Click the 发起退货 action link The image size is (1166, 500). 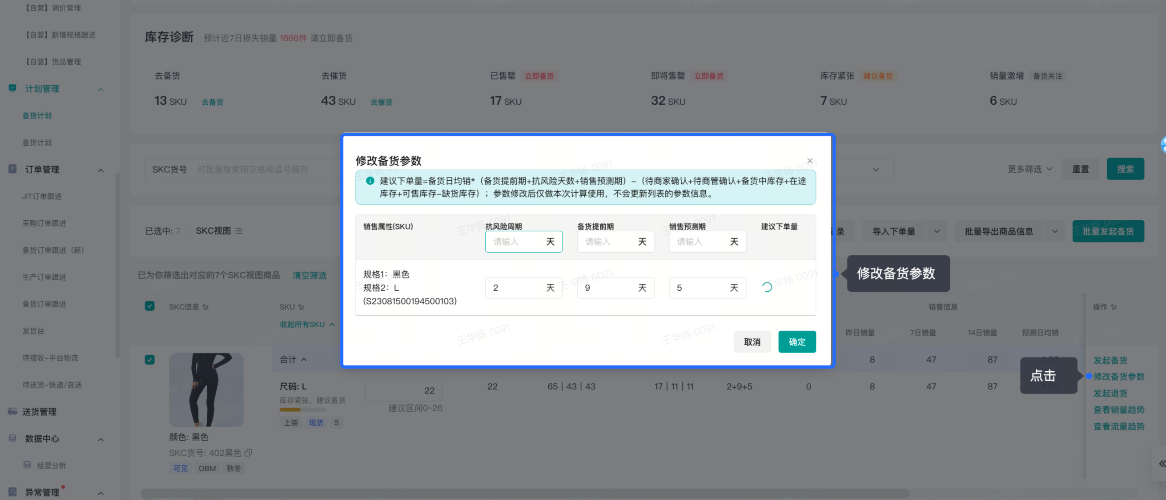[1110, 393]
